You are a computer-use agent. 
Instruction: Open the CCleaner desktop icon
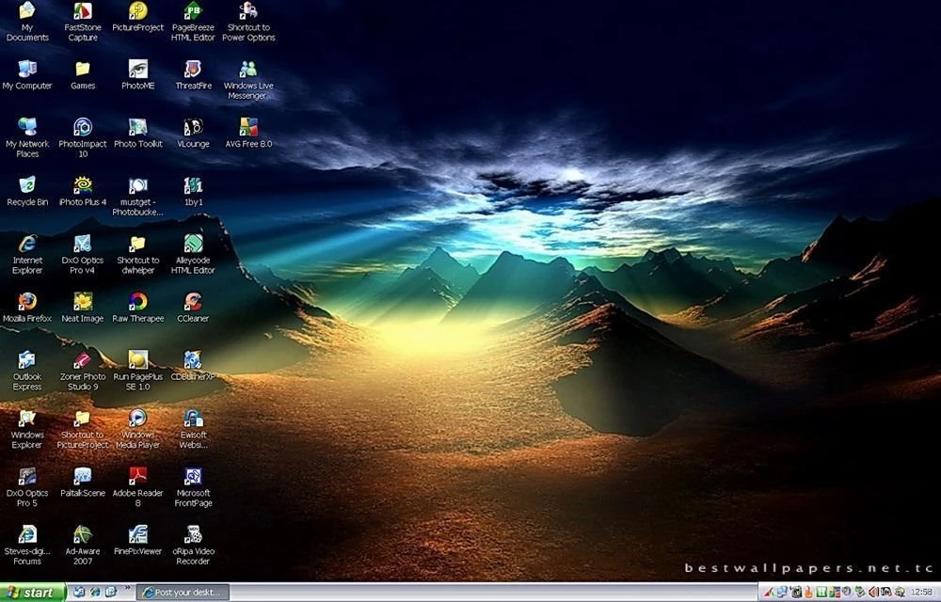pos(193,302)
